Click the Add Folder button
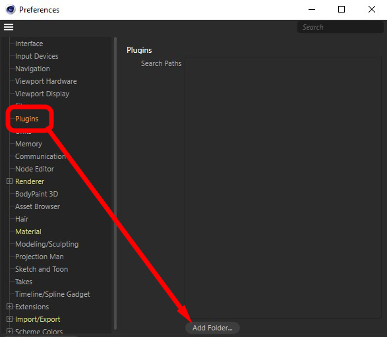Screen dimensions: 387x337 [212, 328]
